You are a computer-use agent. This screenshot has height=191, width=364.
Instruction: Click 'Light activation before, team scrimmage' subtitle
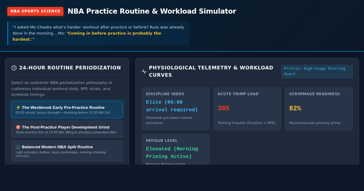pos(61,154)
